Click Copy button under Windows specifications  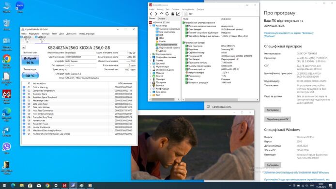point(273,165)
